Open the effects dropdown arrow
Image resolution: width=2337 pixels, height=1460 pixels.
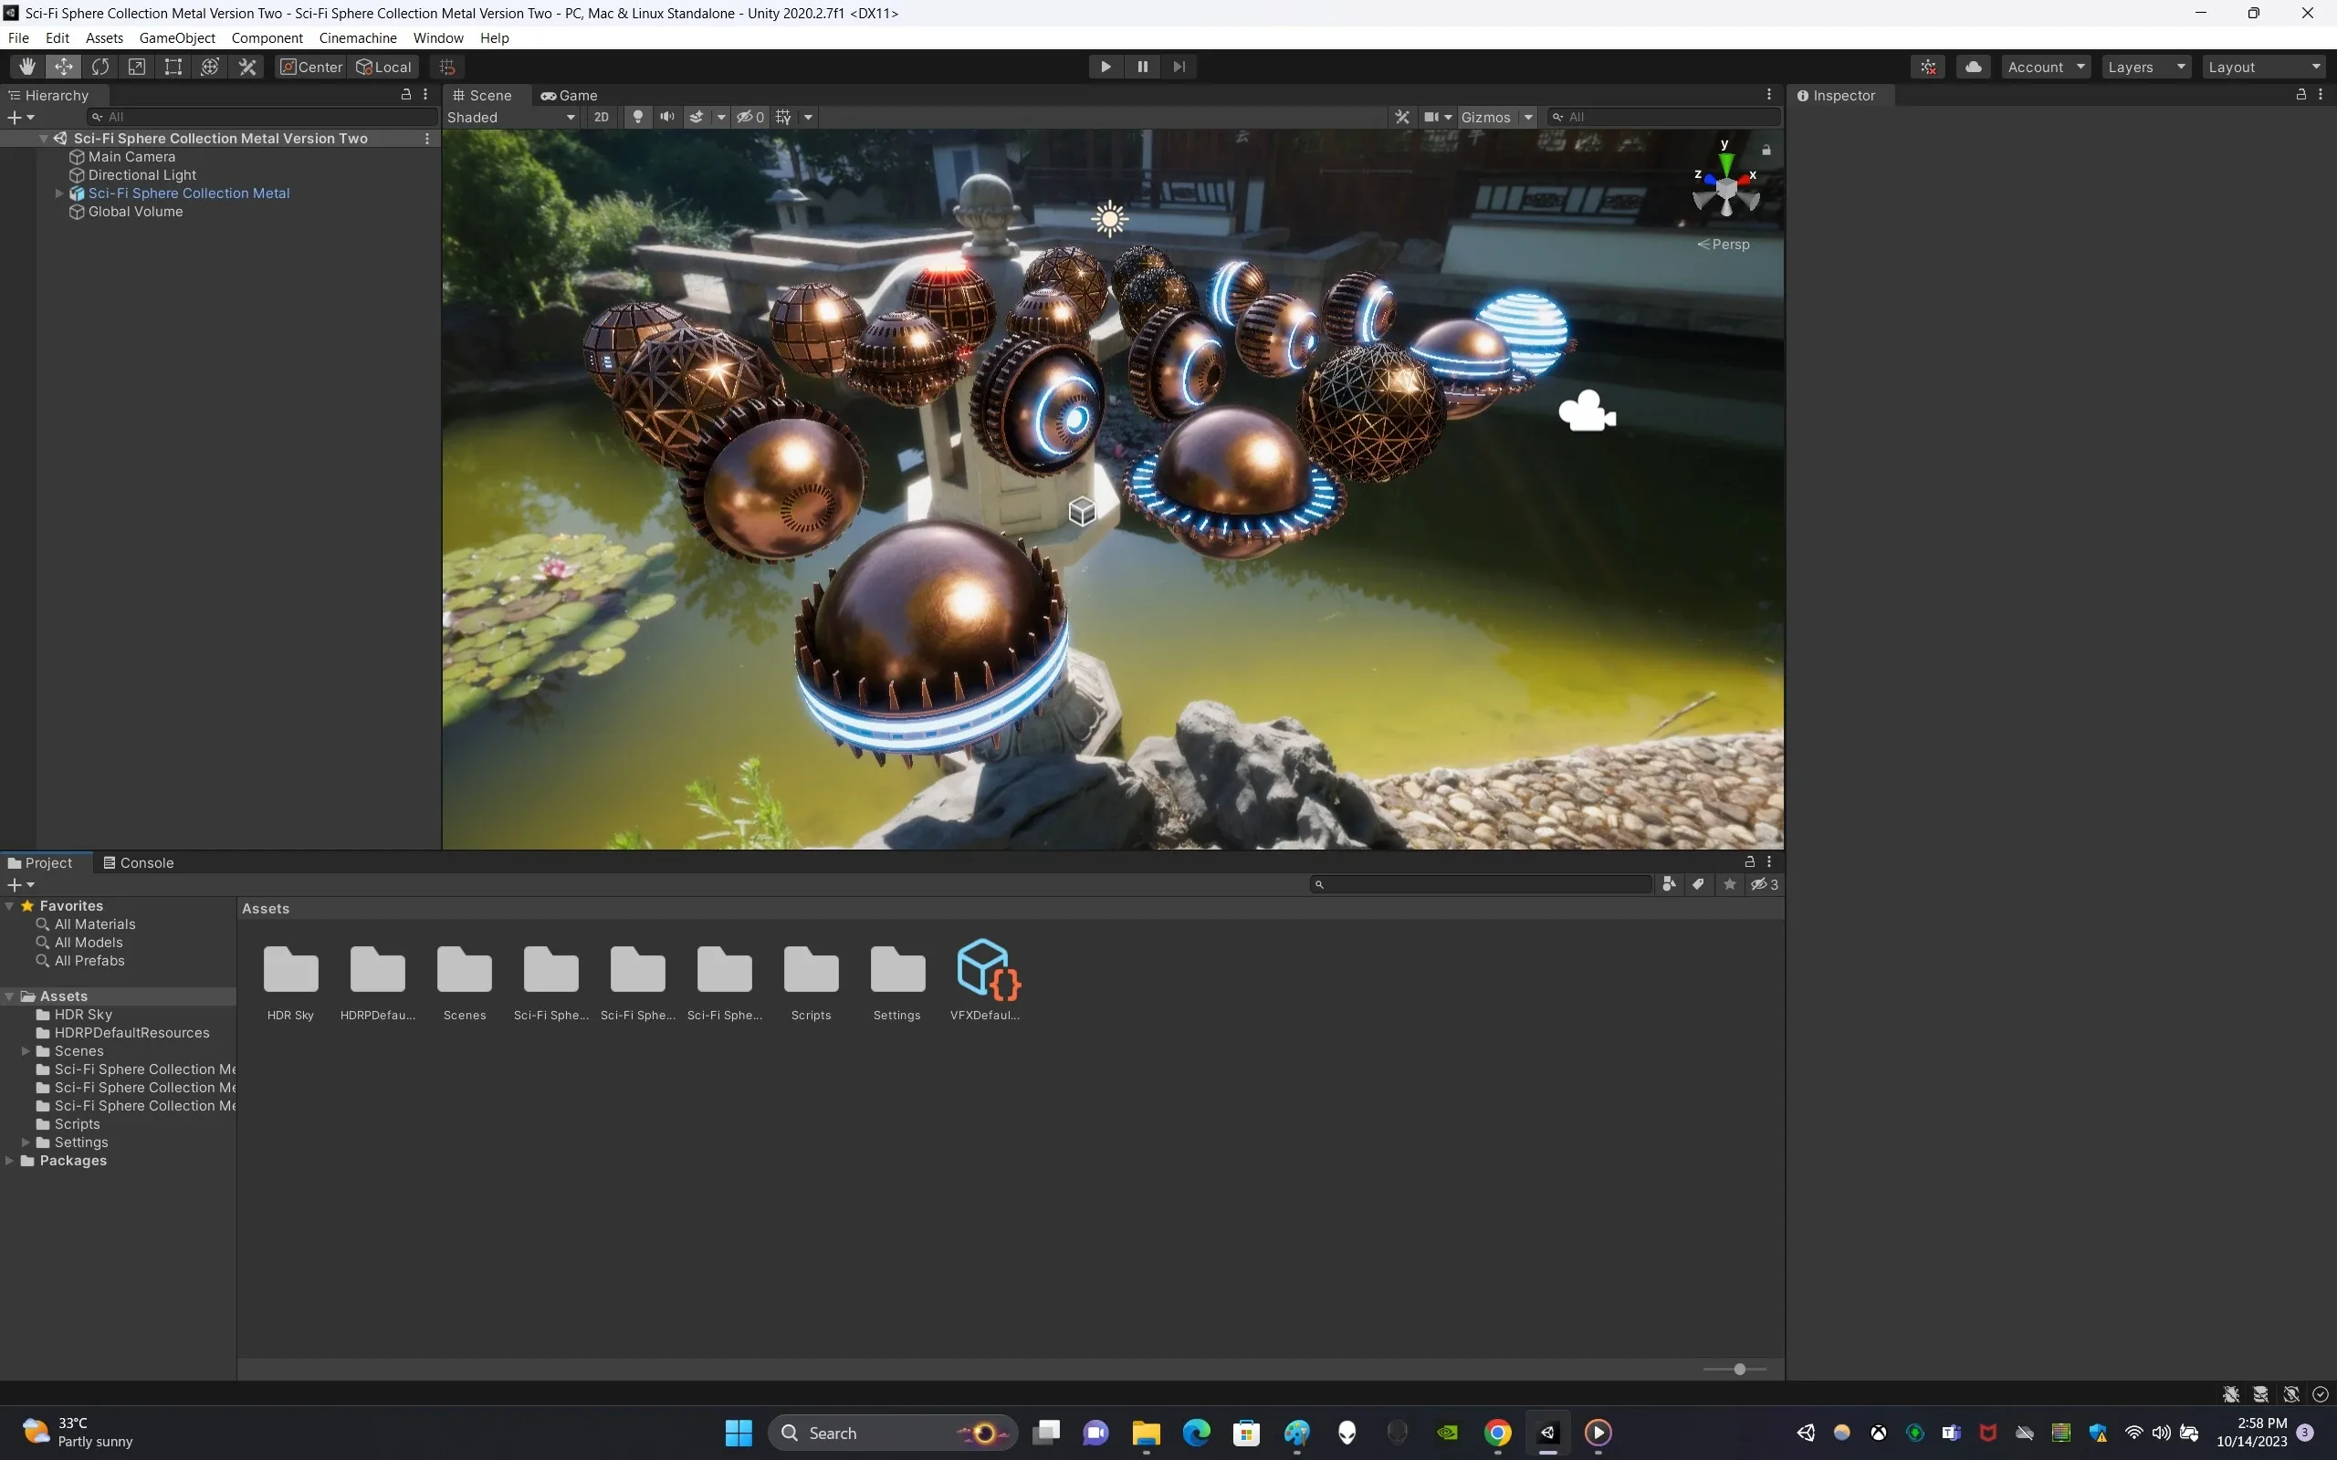(720, 117)
